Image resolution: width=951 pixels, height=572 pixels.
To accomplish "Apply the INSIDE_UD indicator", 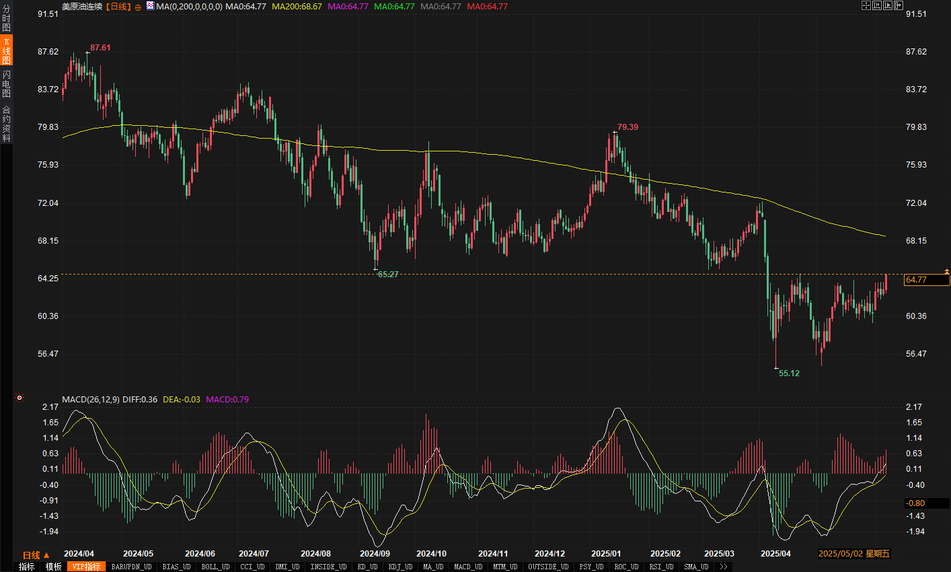I will click(328, 567).
